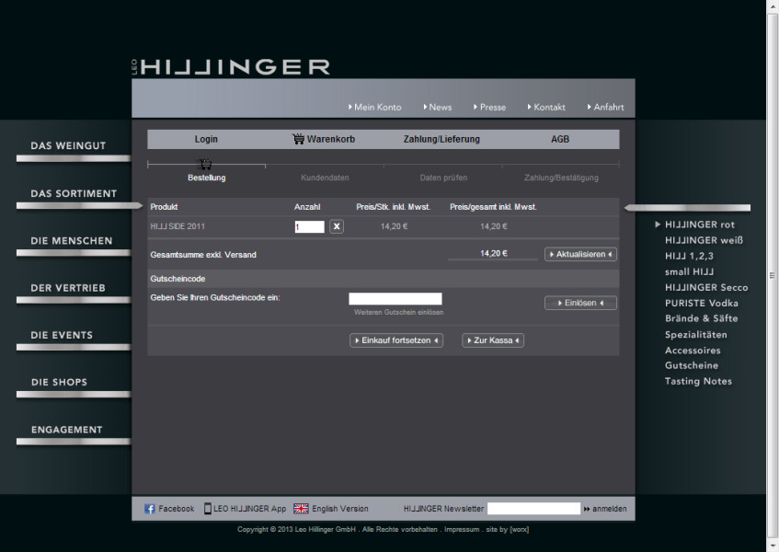
Task: Switch to English Version
Action: click(x=340, y=509)
